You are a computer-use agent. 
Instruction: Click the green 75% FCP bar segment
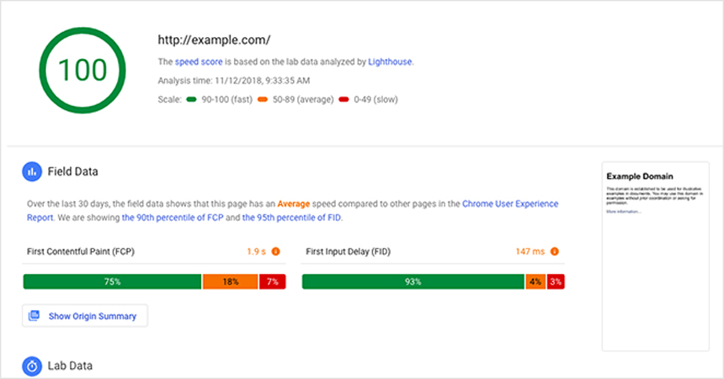112,282
